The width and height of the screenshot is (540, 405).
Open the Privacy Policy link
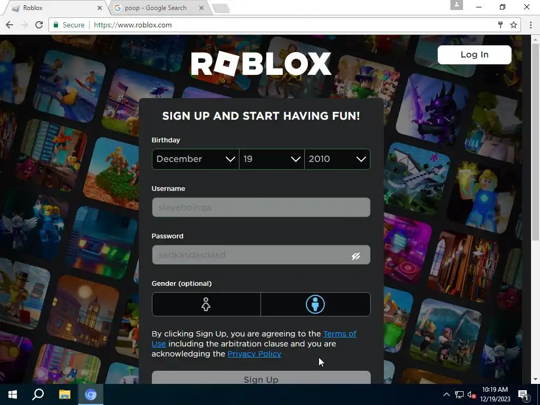(255, 354)
